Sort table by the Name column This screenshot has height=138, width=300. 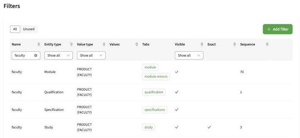[x=39, y=44]
